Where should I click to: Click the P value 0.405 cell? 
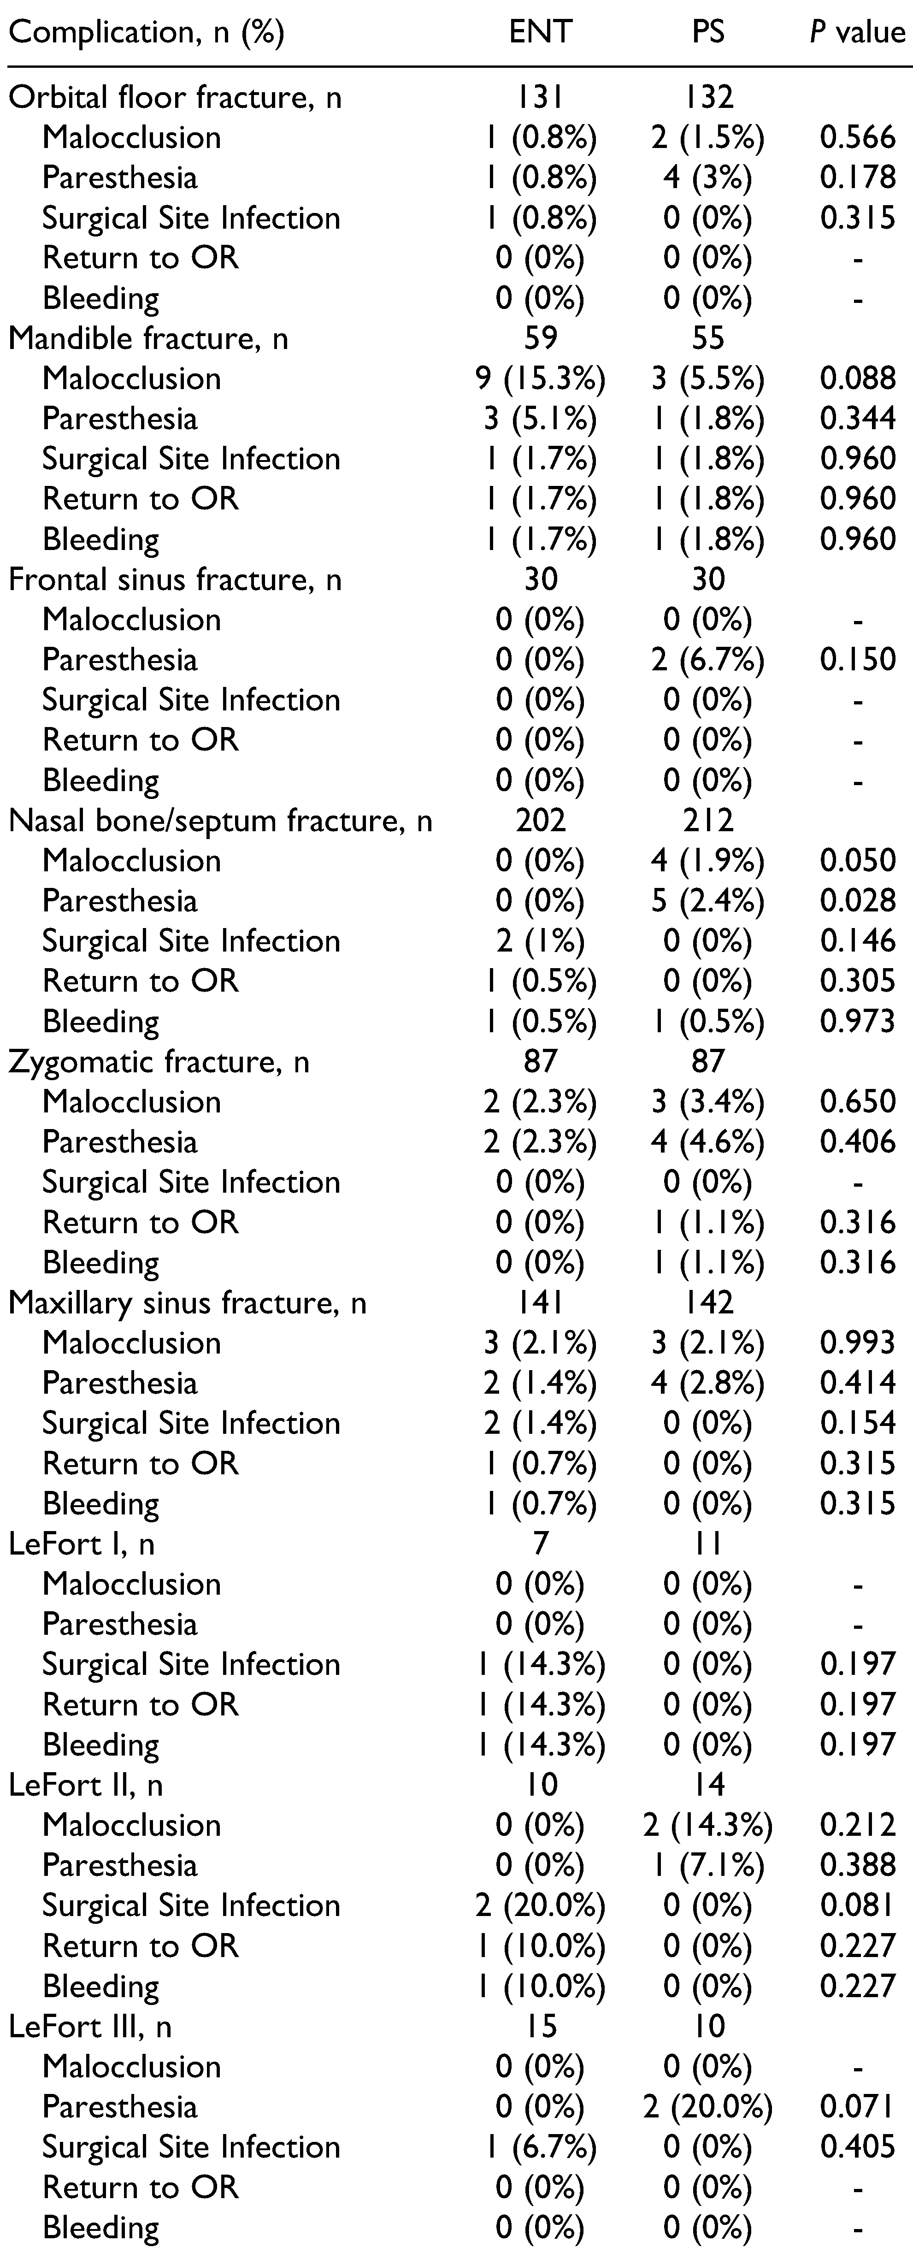point(857,2147)
